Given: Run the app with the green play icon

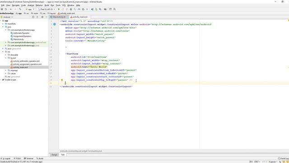Looking at the screenshot, I should click(59, 9).
